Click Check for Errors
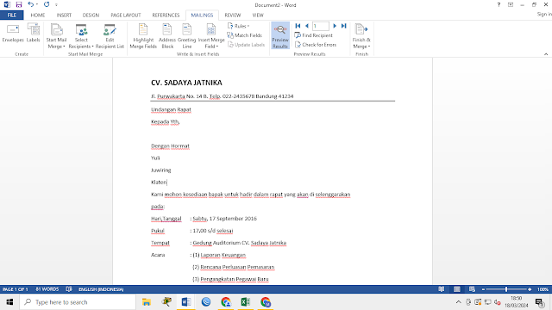 (316, 45)
